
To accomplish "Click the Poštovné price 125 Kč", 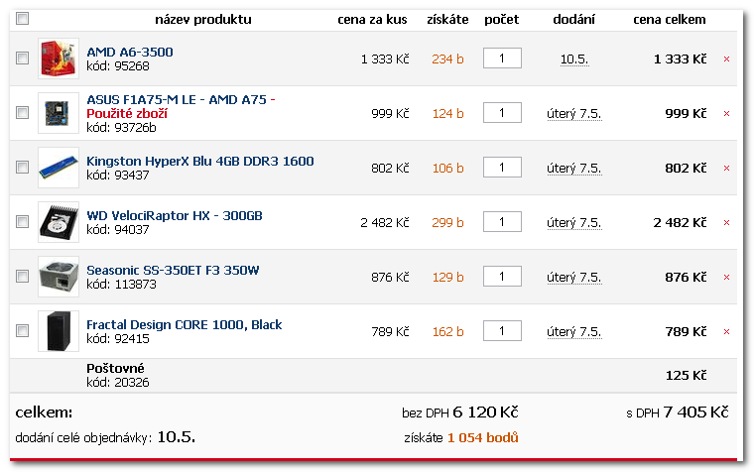I will (686, 376).
